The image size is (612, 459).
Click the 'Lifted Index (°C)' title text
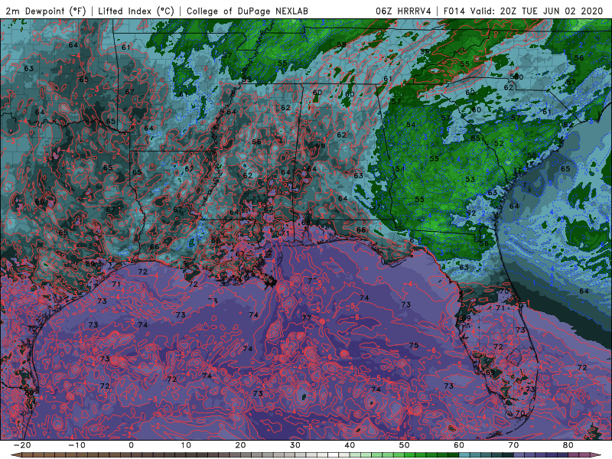[x=136, y=11]
